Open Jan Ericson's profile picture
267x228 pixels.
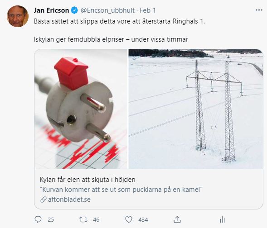(18, 16)
